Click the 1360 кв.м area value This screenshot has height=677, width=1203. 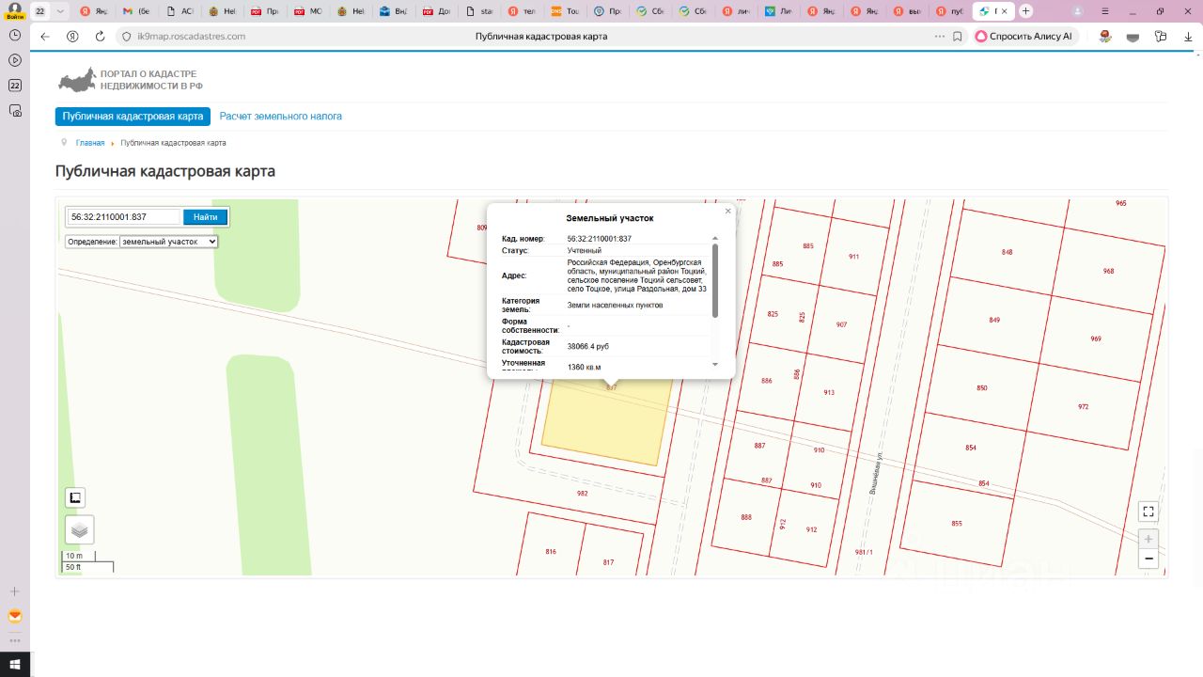pos(584,367)
